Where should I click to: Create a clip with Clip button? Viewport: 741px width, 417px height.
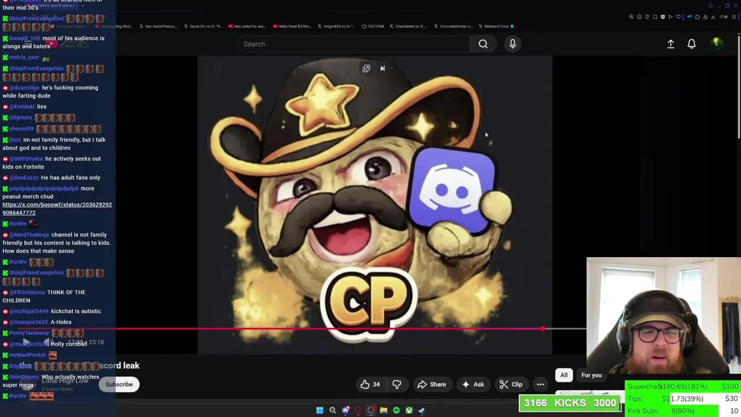[x=511, y=385]
